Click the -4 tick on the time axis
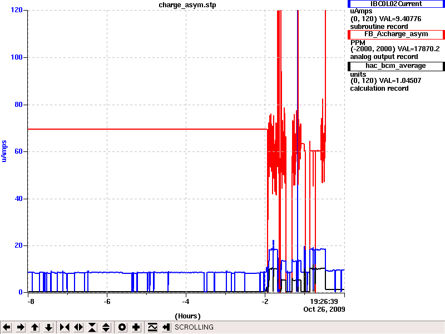 [186, 302]
